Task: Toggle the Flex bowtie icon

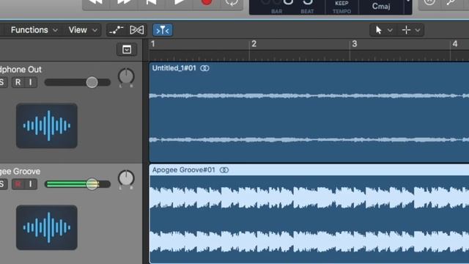Action: click(x=137, y=30)
